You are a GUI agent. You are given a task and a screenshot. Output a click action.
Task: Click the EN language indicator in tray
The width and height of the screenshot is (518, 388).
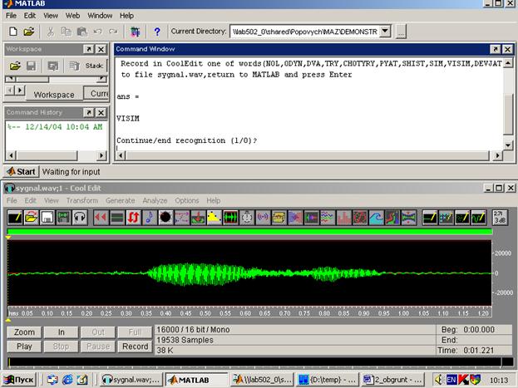(x=451, y=380)
